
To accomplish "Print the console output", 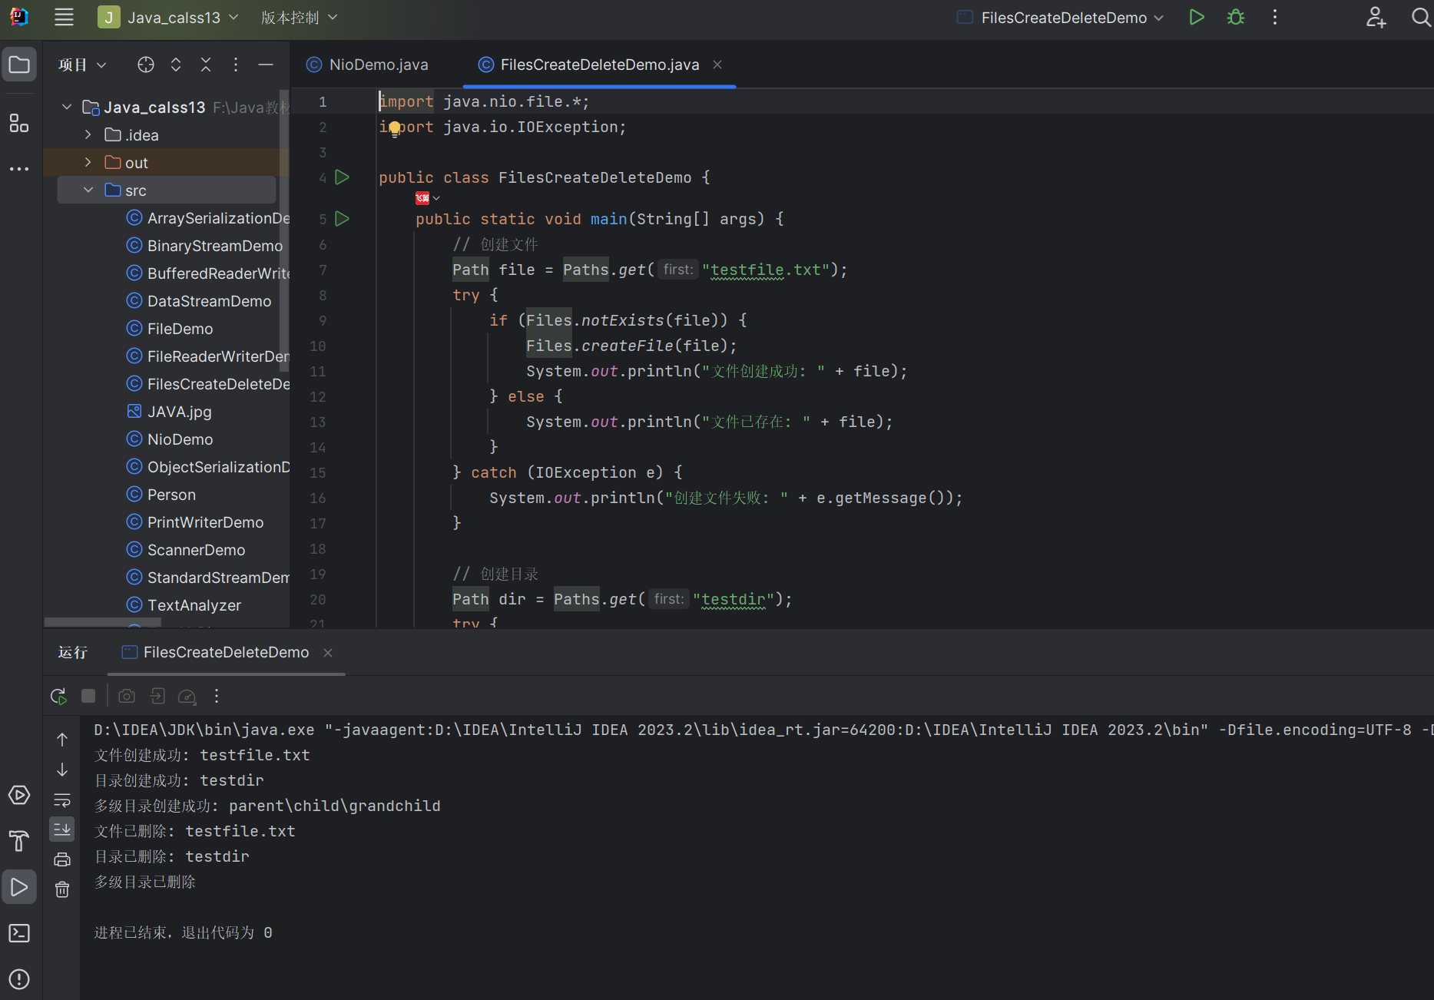I will (62, 859).
